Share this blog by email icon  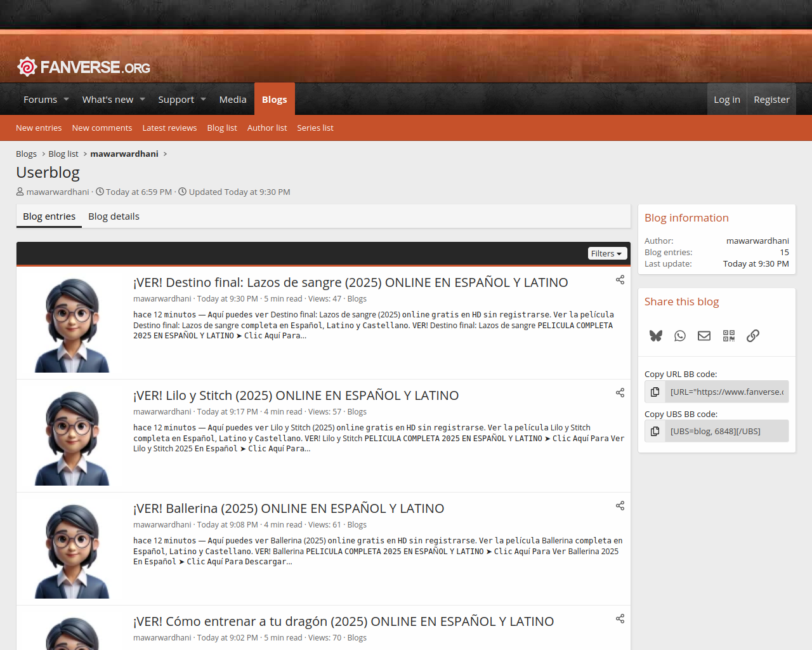point(704,336)
